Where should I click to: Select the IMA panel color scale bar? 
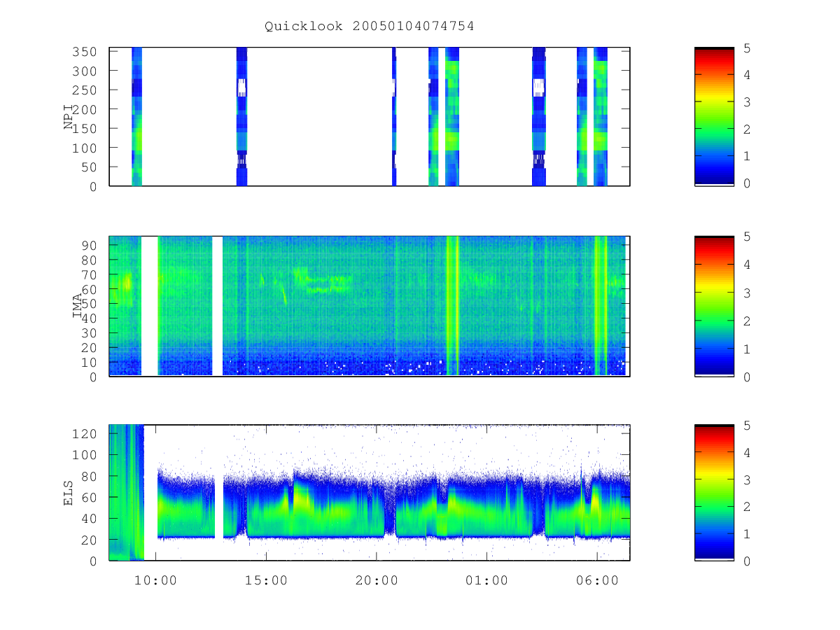coord(714,306)
